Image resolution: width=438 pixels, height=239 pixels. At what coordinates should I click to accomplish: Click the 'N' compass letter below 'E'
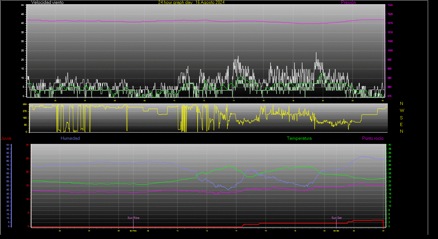(402, 131)
